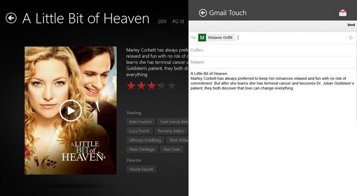Image resolution: width=357 pixels, height=196 pixels.
Task: Go back from the movie details page
Action: point(11,19)
